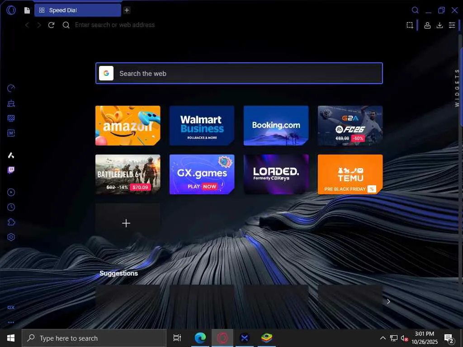463x347 pixels.
Task: Reload the page
Action: pos(52,25)
